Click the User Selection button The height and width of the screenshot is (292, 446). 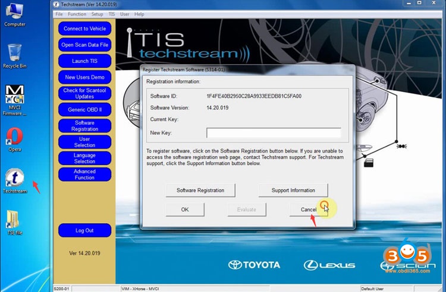pos(85,142)
